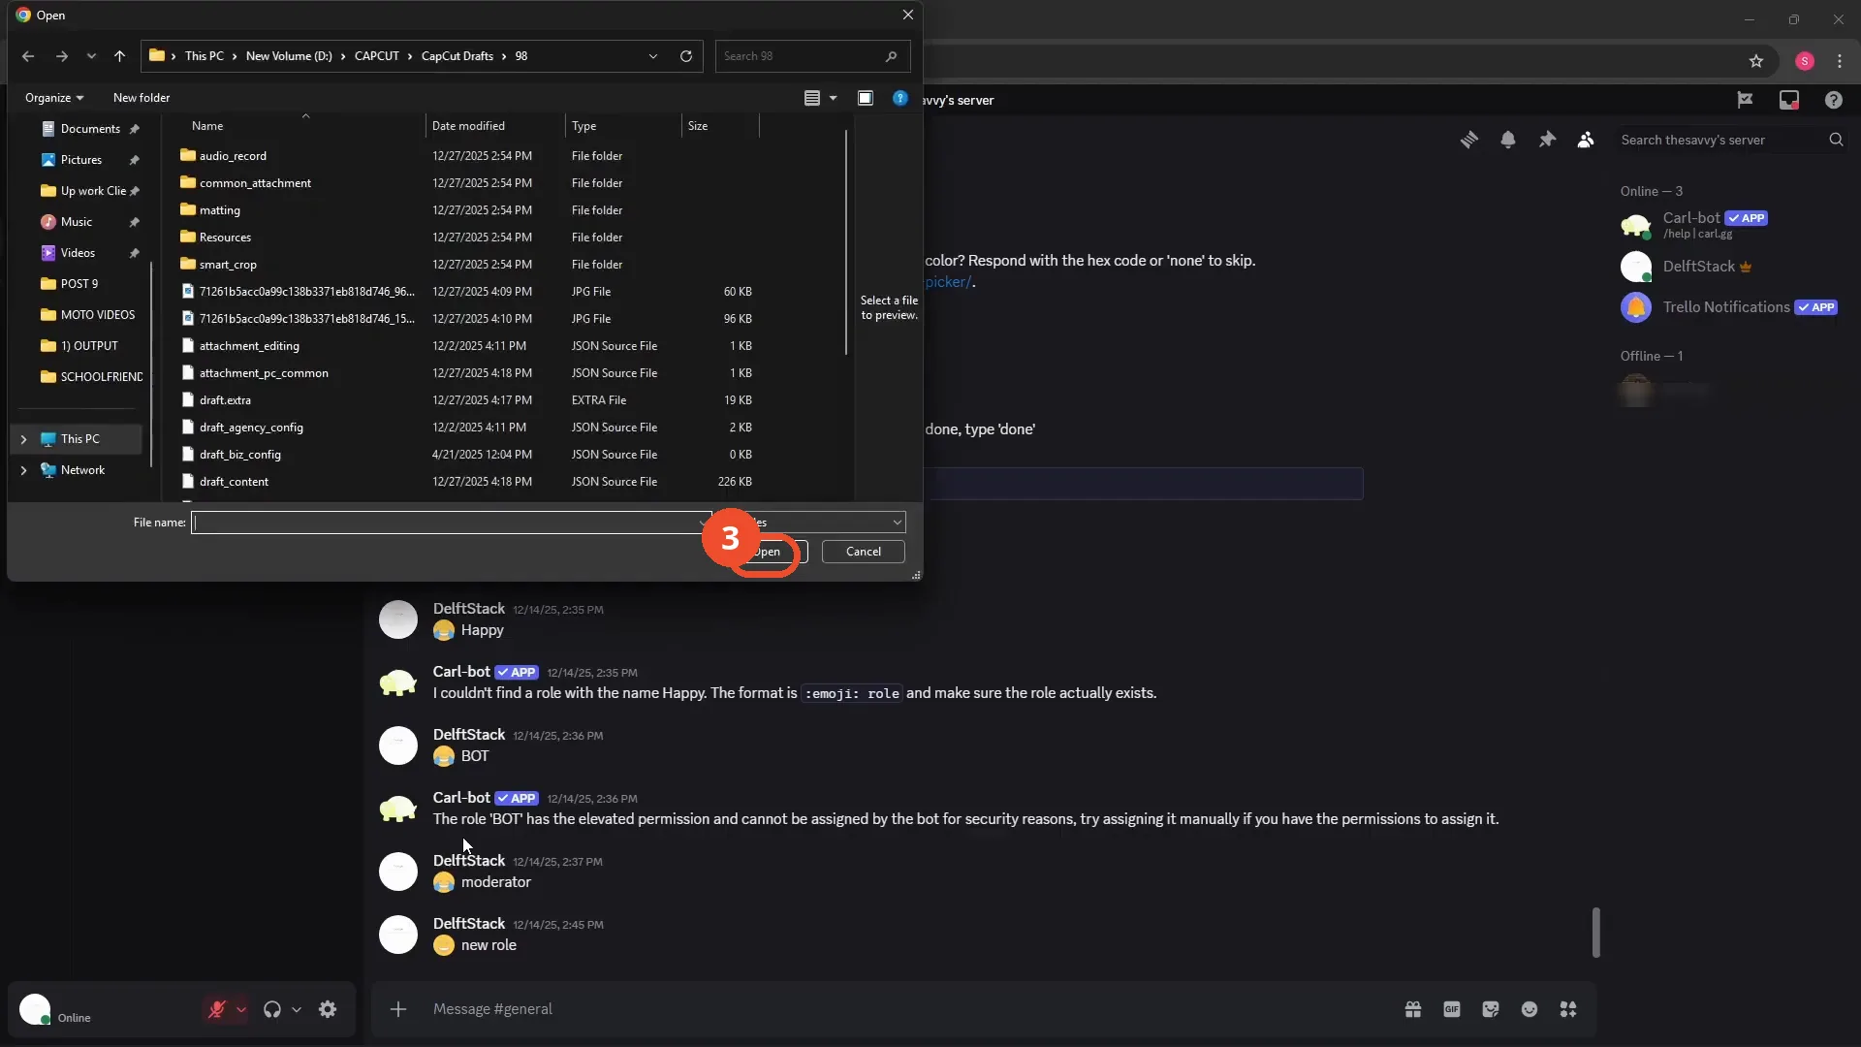Click the CAPCUT breadcrumb in the address bar
Viewport: 1861px width, 1047px height.
pos(377,56)
